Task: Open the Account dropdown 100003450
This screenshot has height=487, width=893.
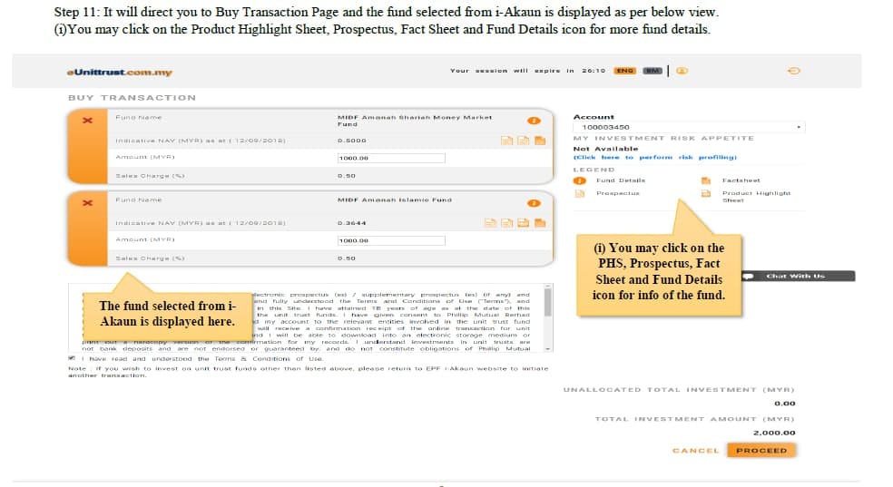Action: pyautogui.click(x=689, y=127)
